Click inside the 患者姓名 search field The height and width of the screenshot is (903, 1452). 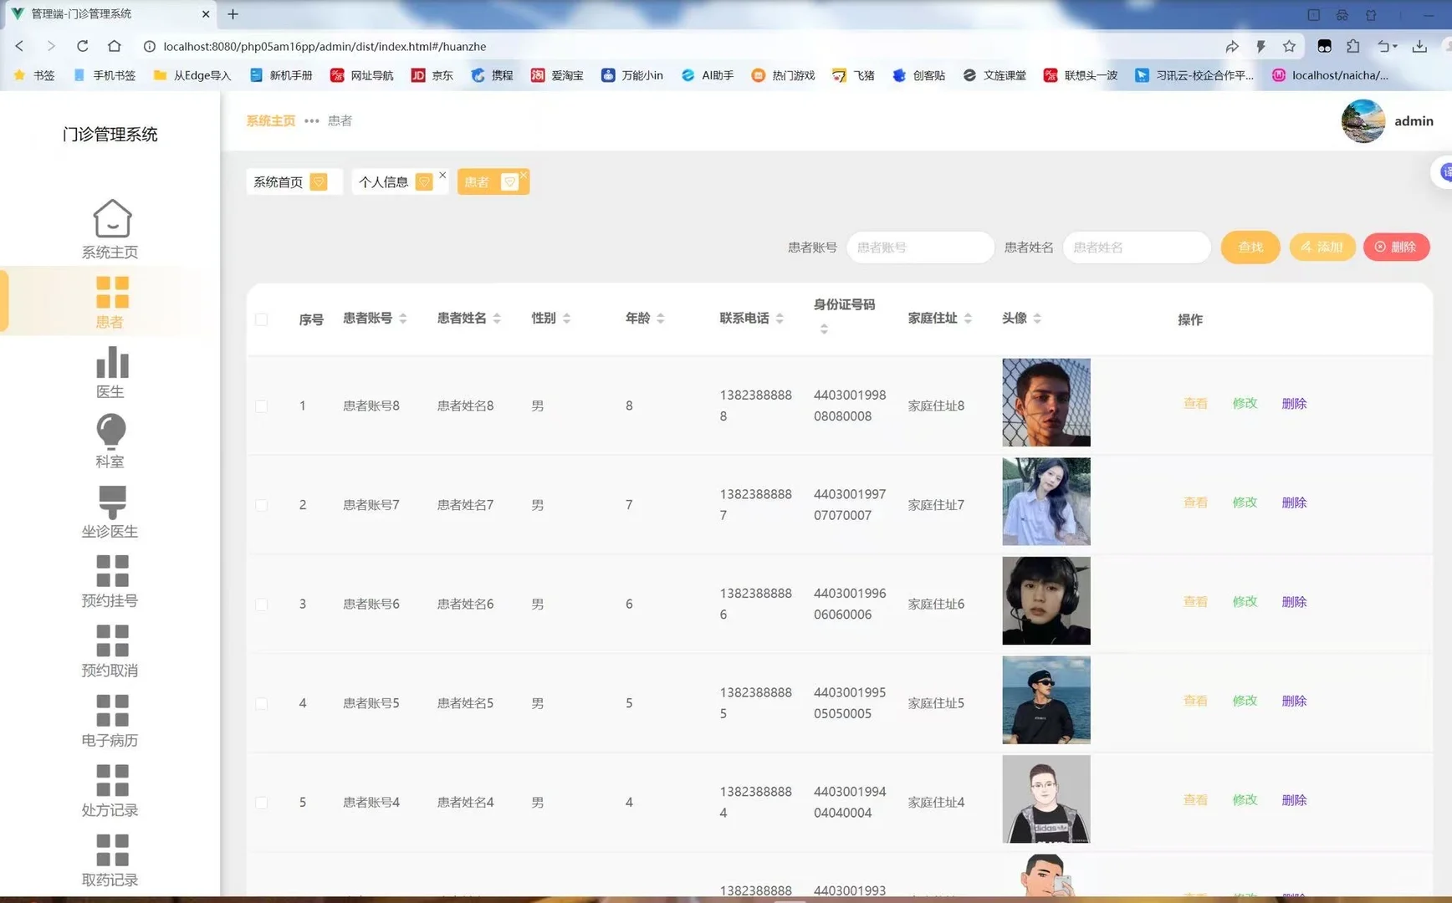(1136, 247)
